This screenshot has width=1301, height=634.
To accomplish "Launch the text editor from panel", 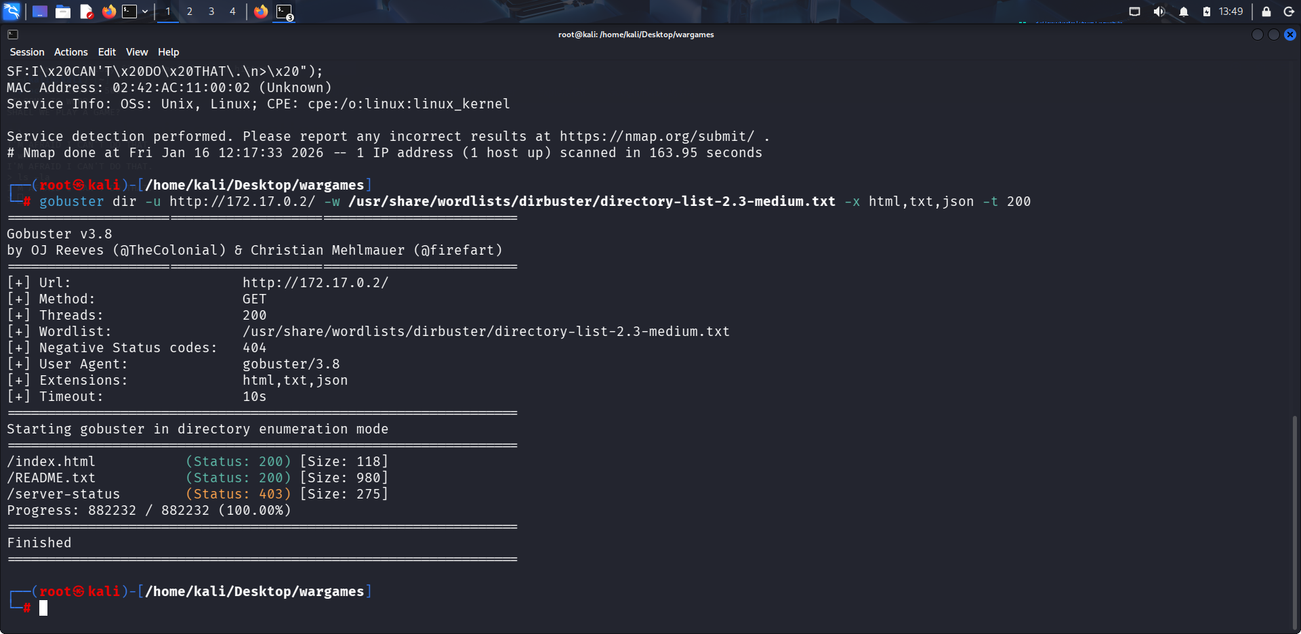I will [x=86, y=12].
